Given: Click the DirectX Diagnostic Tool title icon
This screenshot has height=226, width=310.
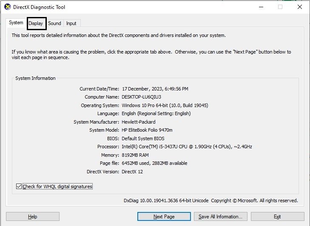Looking at the screenshot, I should [x=8, y=7].
